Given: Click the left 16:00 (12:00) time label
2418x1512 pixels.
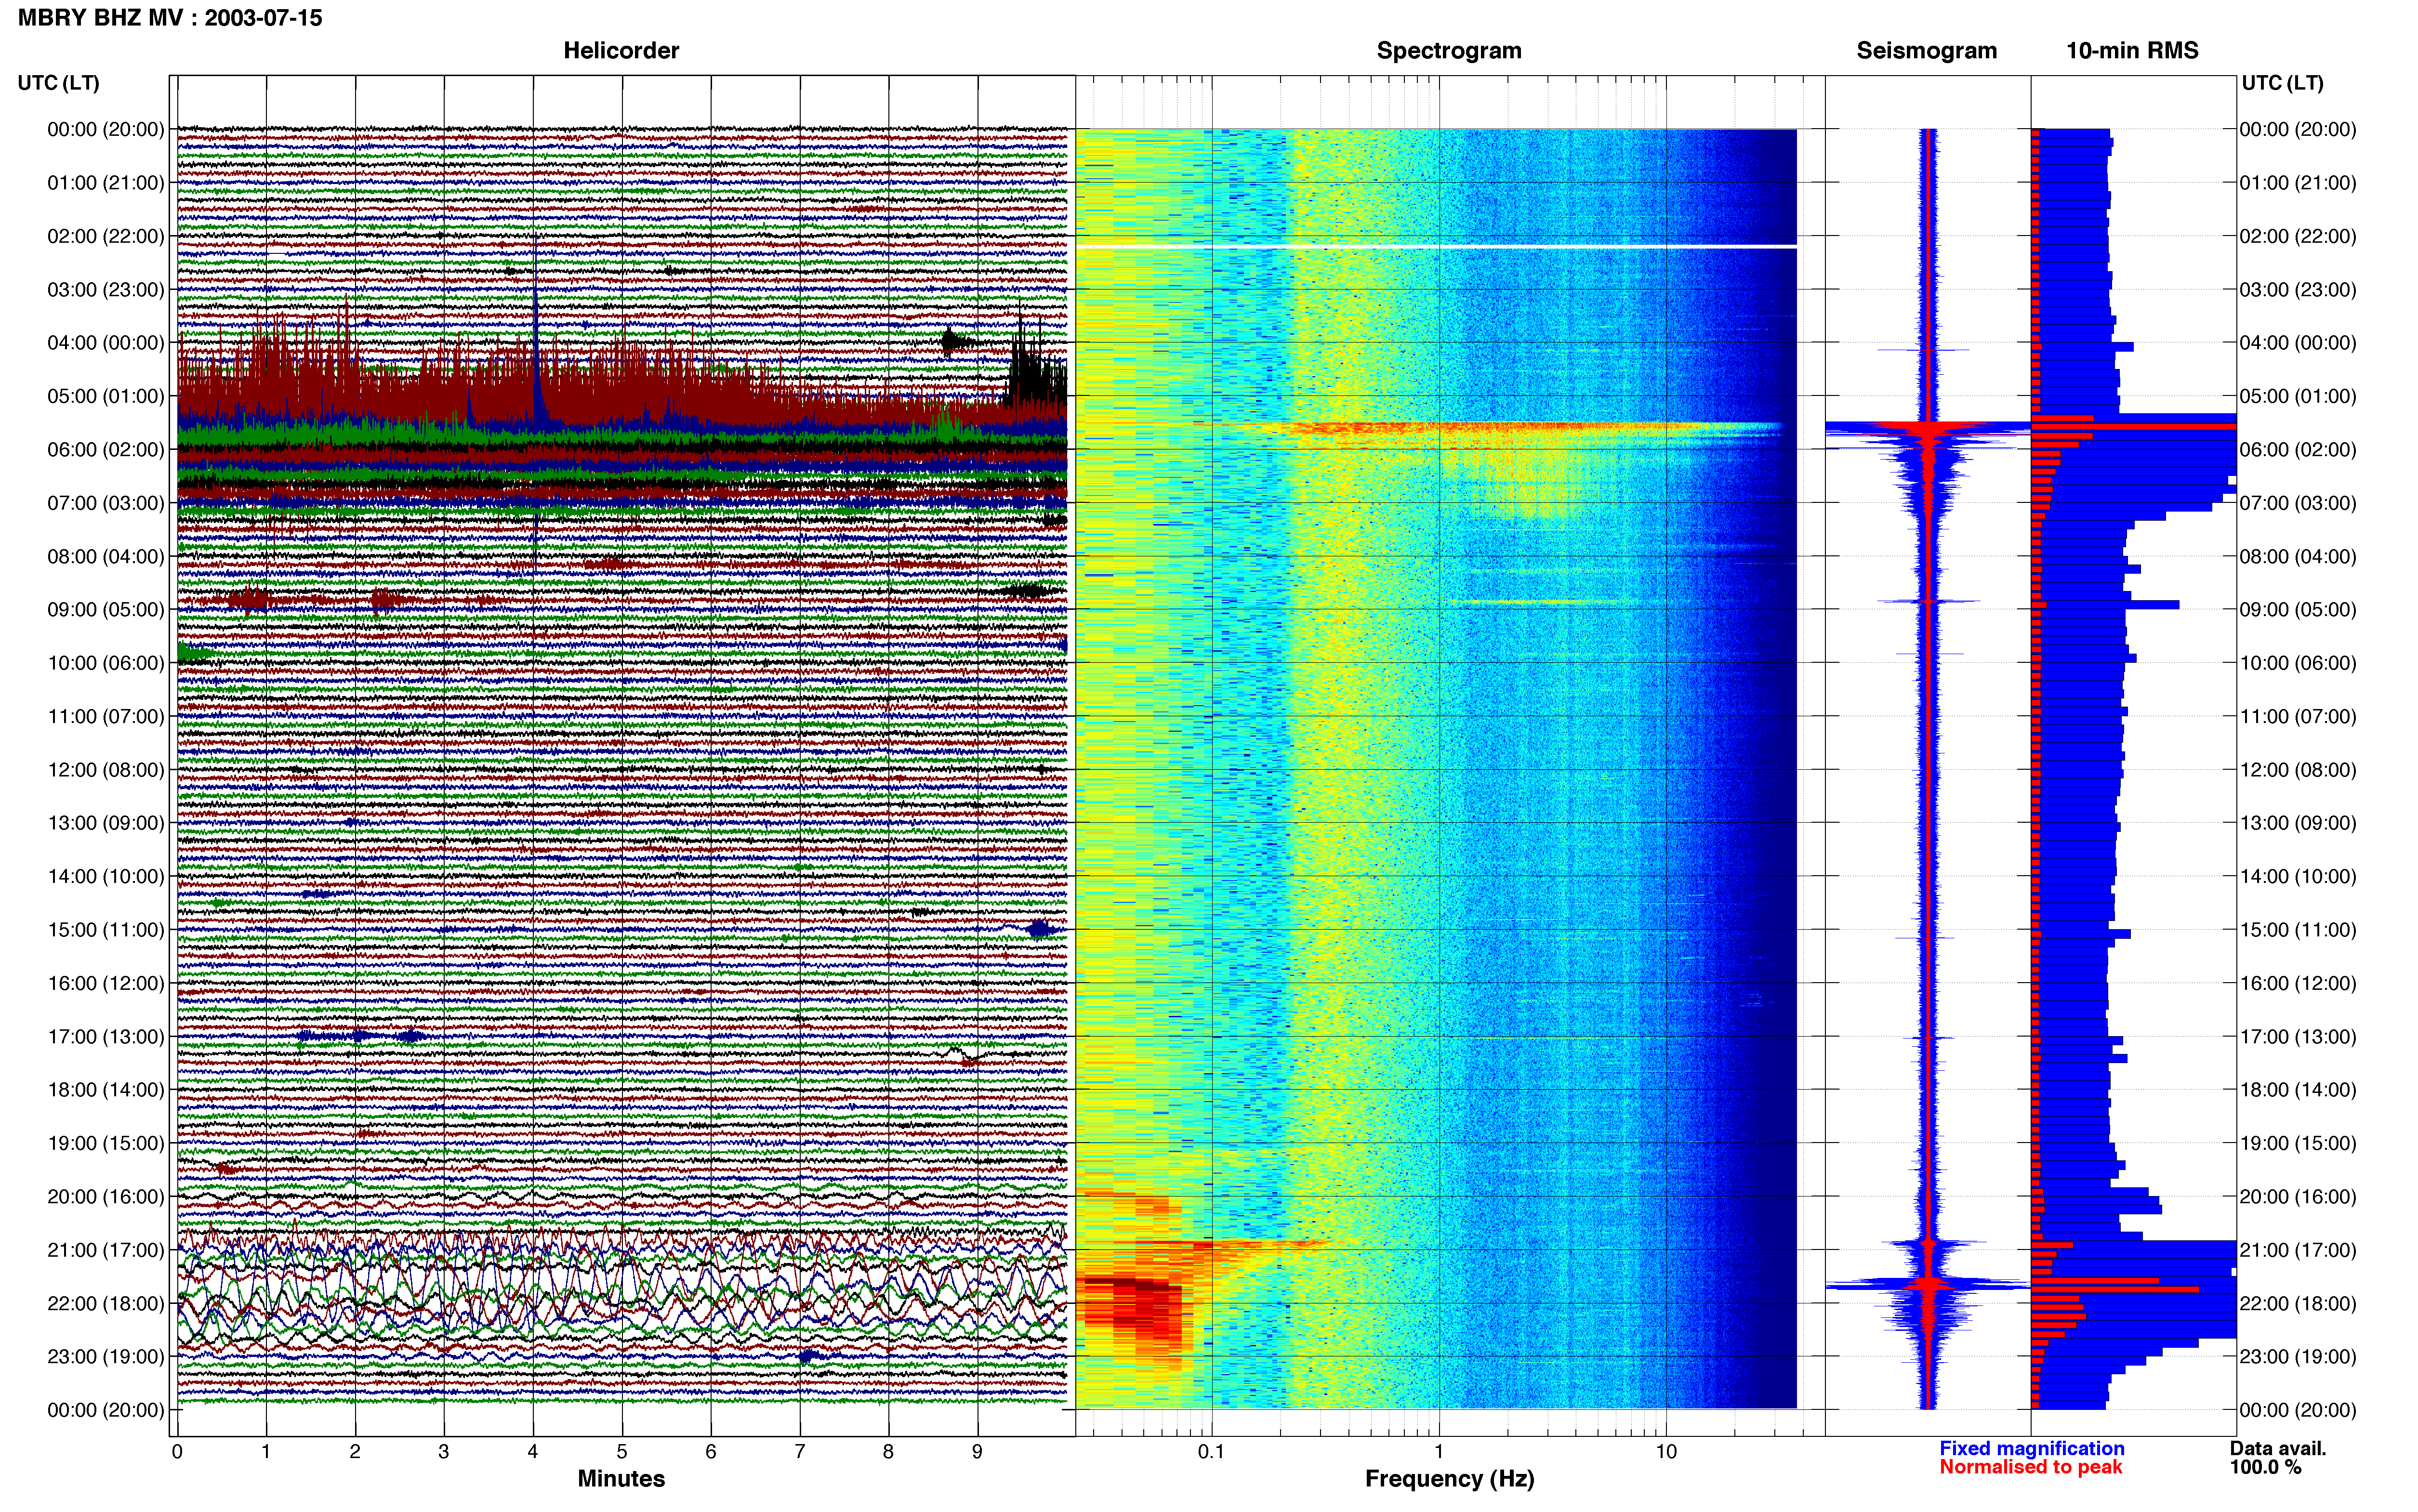Looking at the screenshot, I should [106, 983].
